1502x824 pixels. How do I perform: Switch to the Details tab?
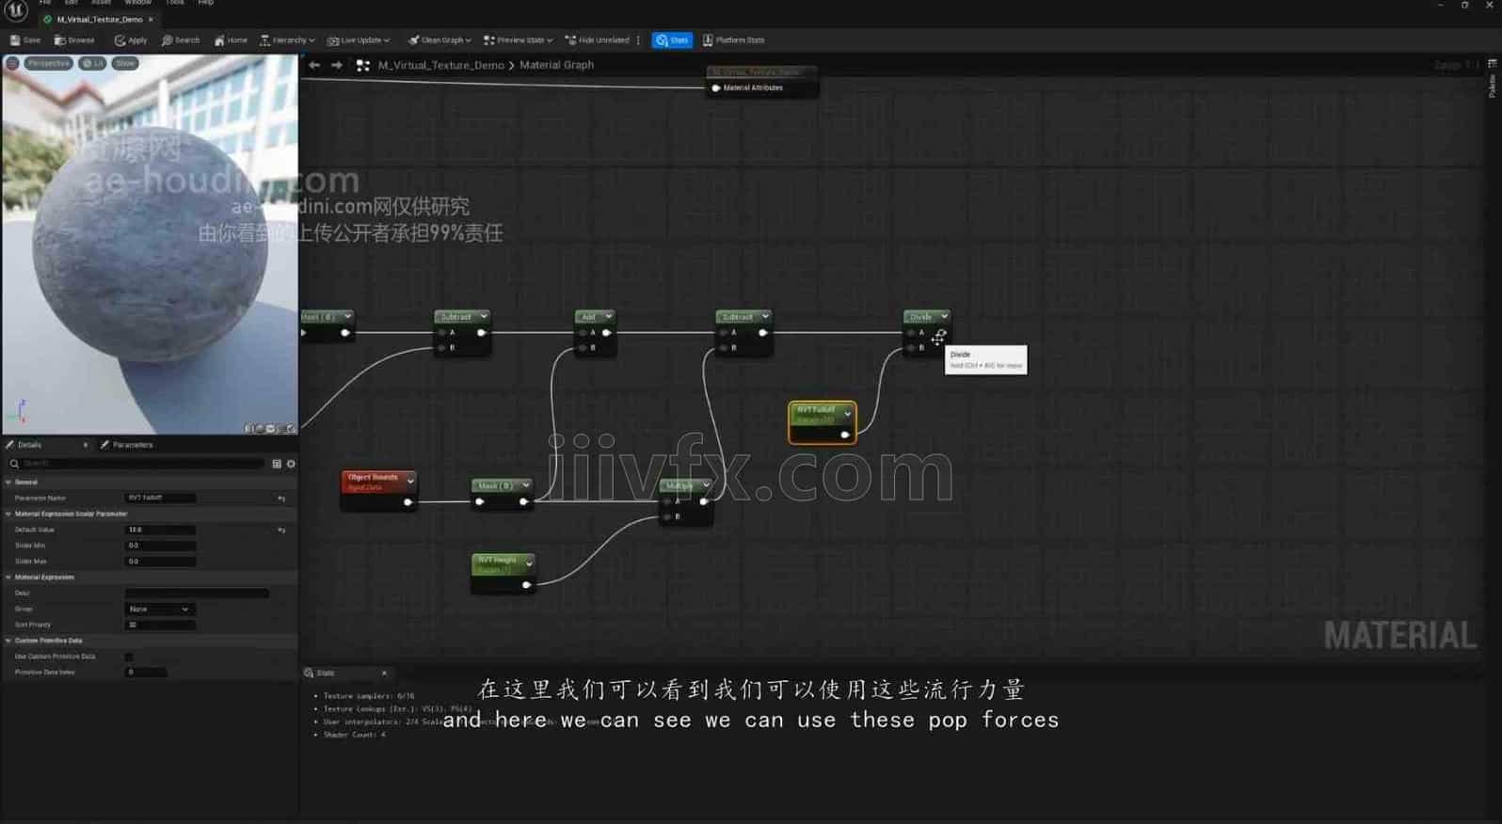pos(30,445)
